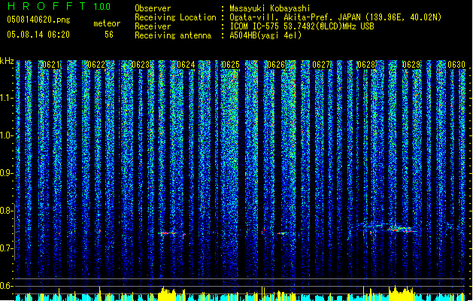Click the Receiving Location label
Image resolution: width=473 pixels, height=301 pixels.
point(175,17)
